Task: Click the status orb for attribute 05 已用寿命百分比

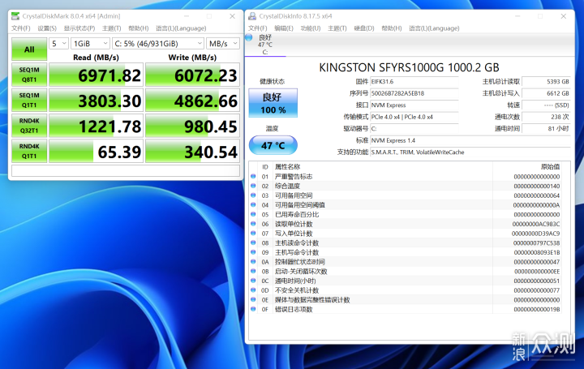Action: coord(253,214)
